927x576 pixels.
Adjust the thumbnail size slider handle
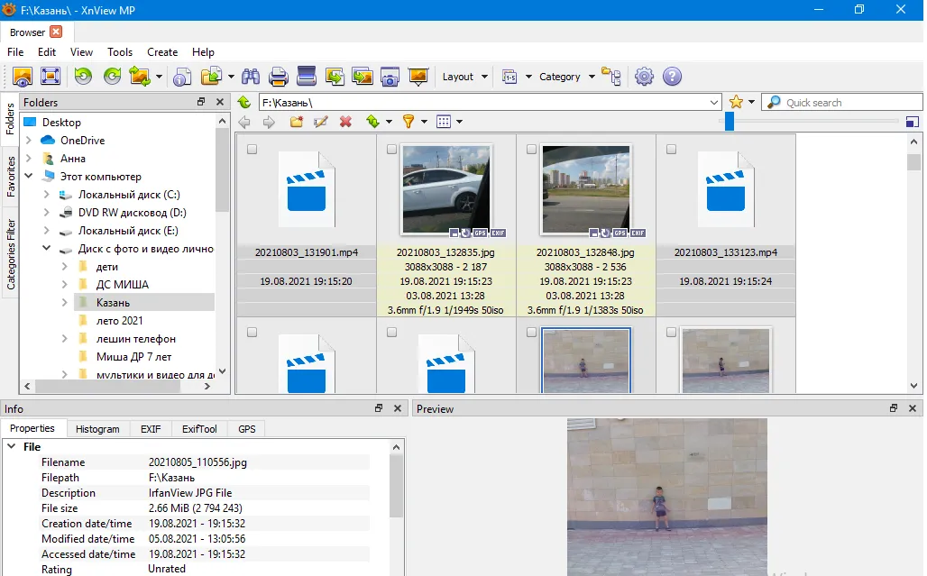(730, 121)
